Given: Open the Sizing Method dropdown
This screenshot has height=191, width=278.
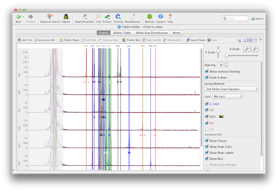Looking at the screenshot, I should 232,89.
